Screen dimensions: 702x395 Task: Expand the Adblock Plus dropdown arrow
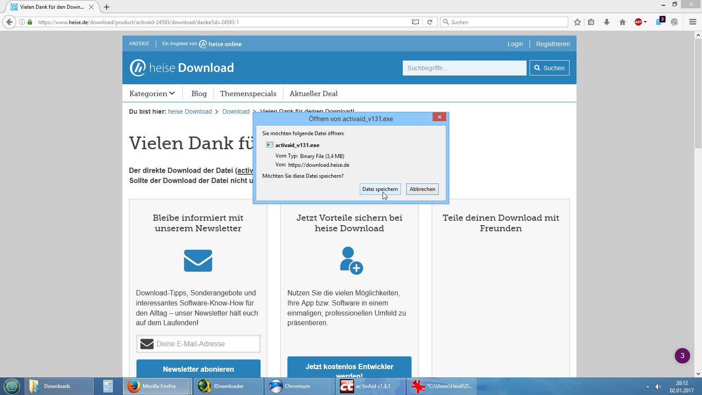[645, 22]
